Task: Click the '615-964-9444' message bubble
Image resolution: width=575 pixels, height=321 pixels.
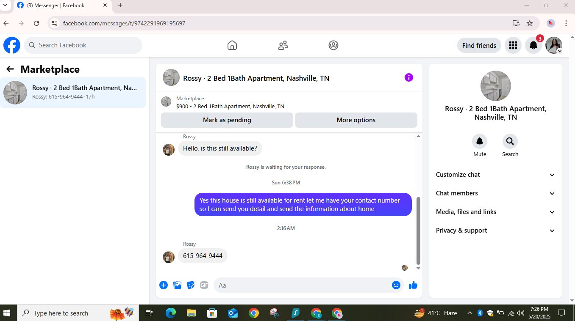Action: 203,256
